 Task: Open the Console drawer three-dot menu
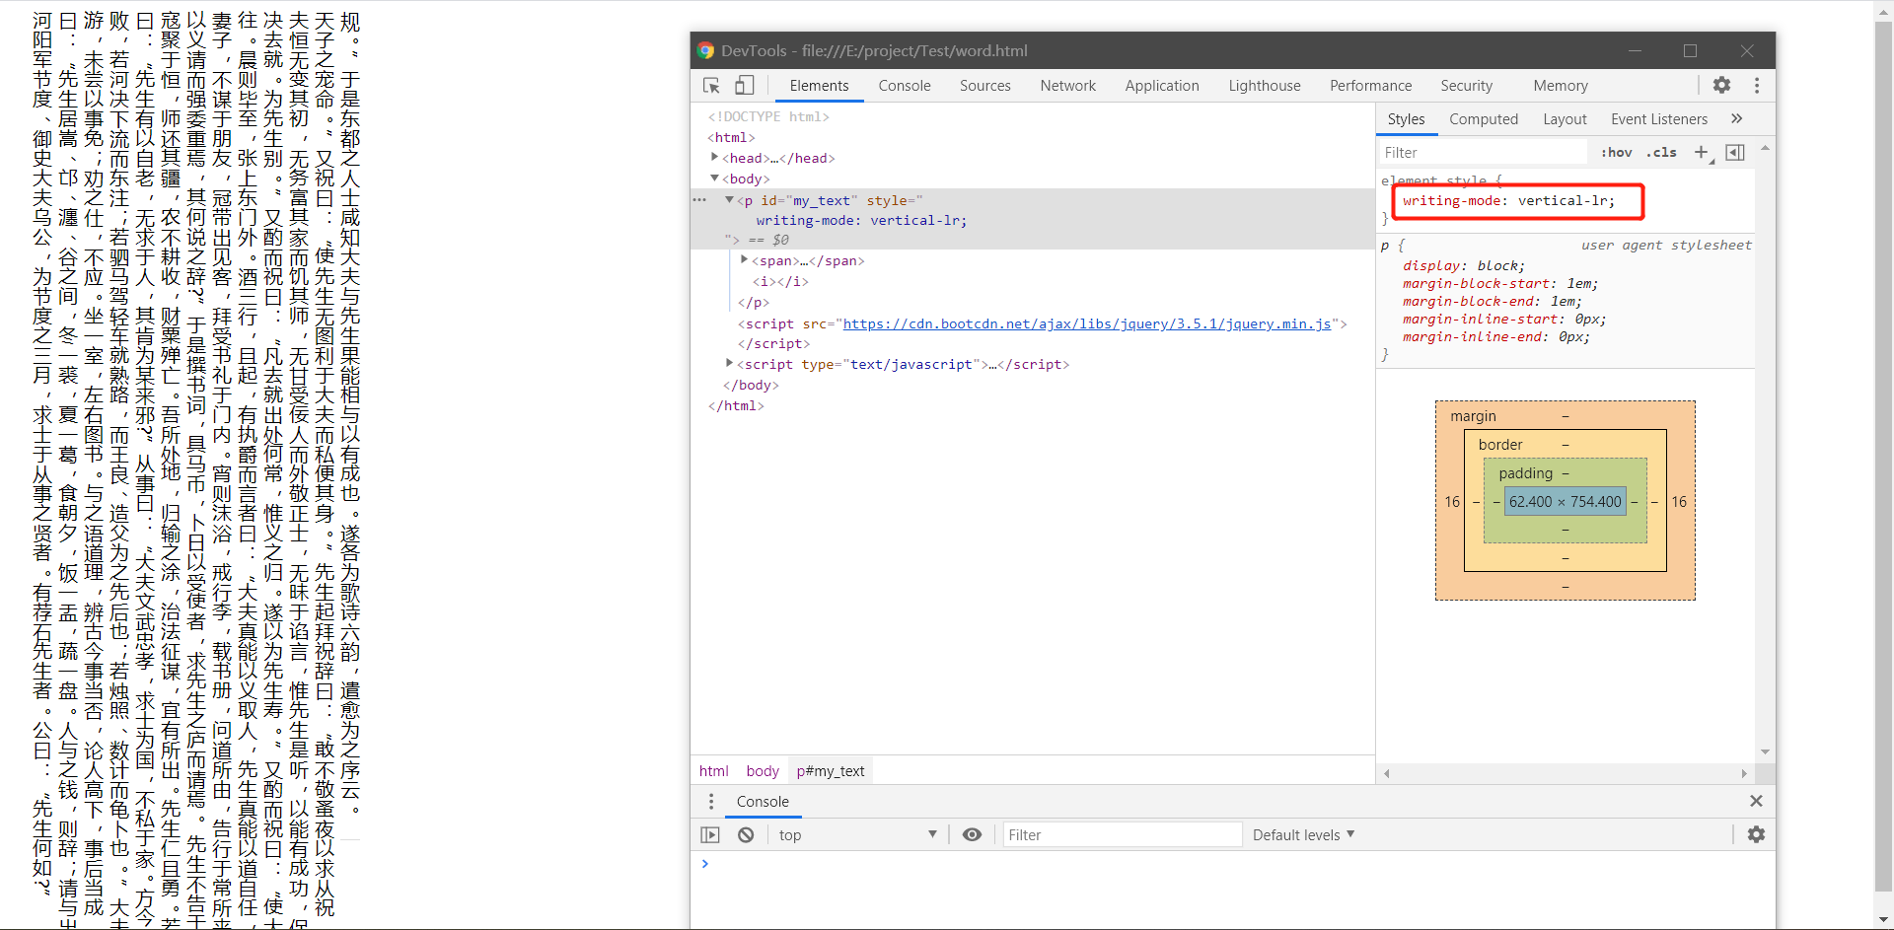tap(711, 802)
